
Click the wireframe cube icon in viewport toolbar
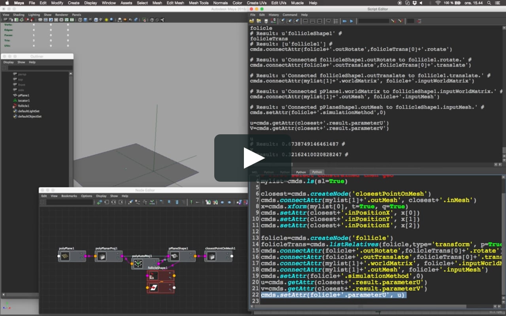tap(80, 20)
